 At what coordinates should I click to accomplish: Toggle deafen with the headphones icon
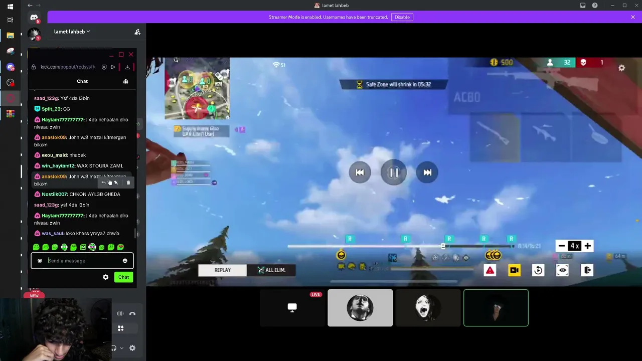[114, 348]
